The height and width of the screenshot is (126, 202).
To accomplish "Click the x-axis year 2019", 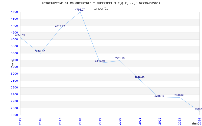I will [x=100, y=121].
